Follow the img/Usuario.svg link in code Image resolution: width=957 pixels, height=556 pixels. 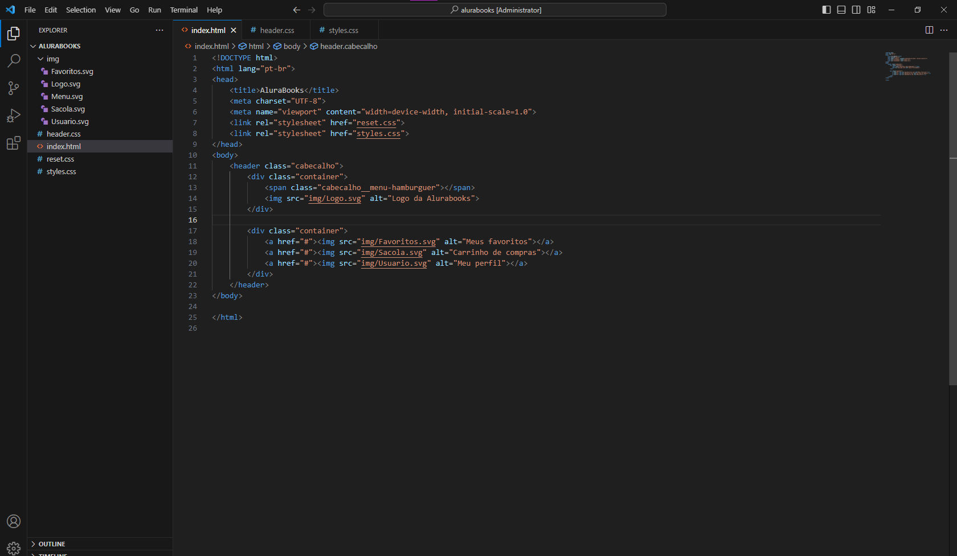(x=394, y=263)
